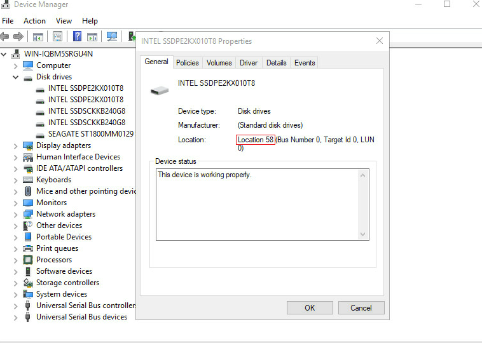Click Device status scrollbar up arrow
Screen dimensions: 482x343
[x=362, y=176]
